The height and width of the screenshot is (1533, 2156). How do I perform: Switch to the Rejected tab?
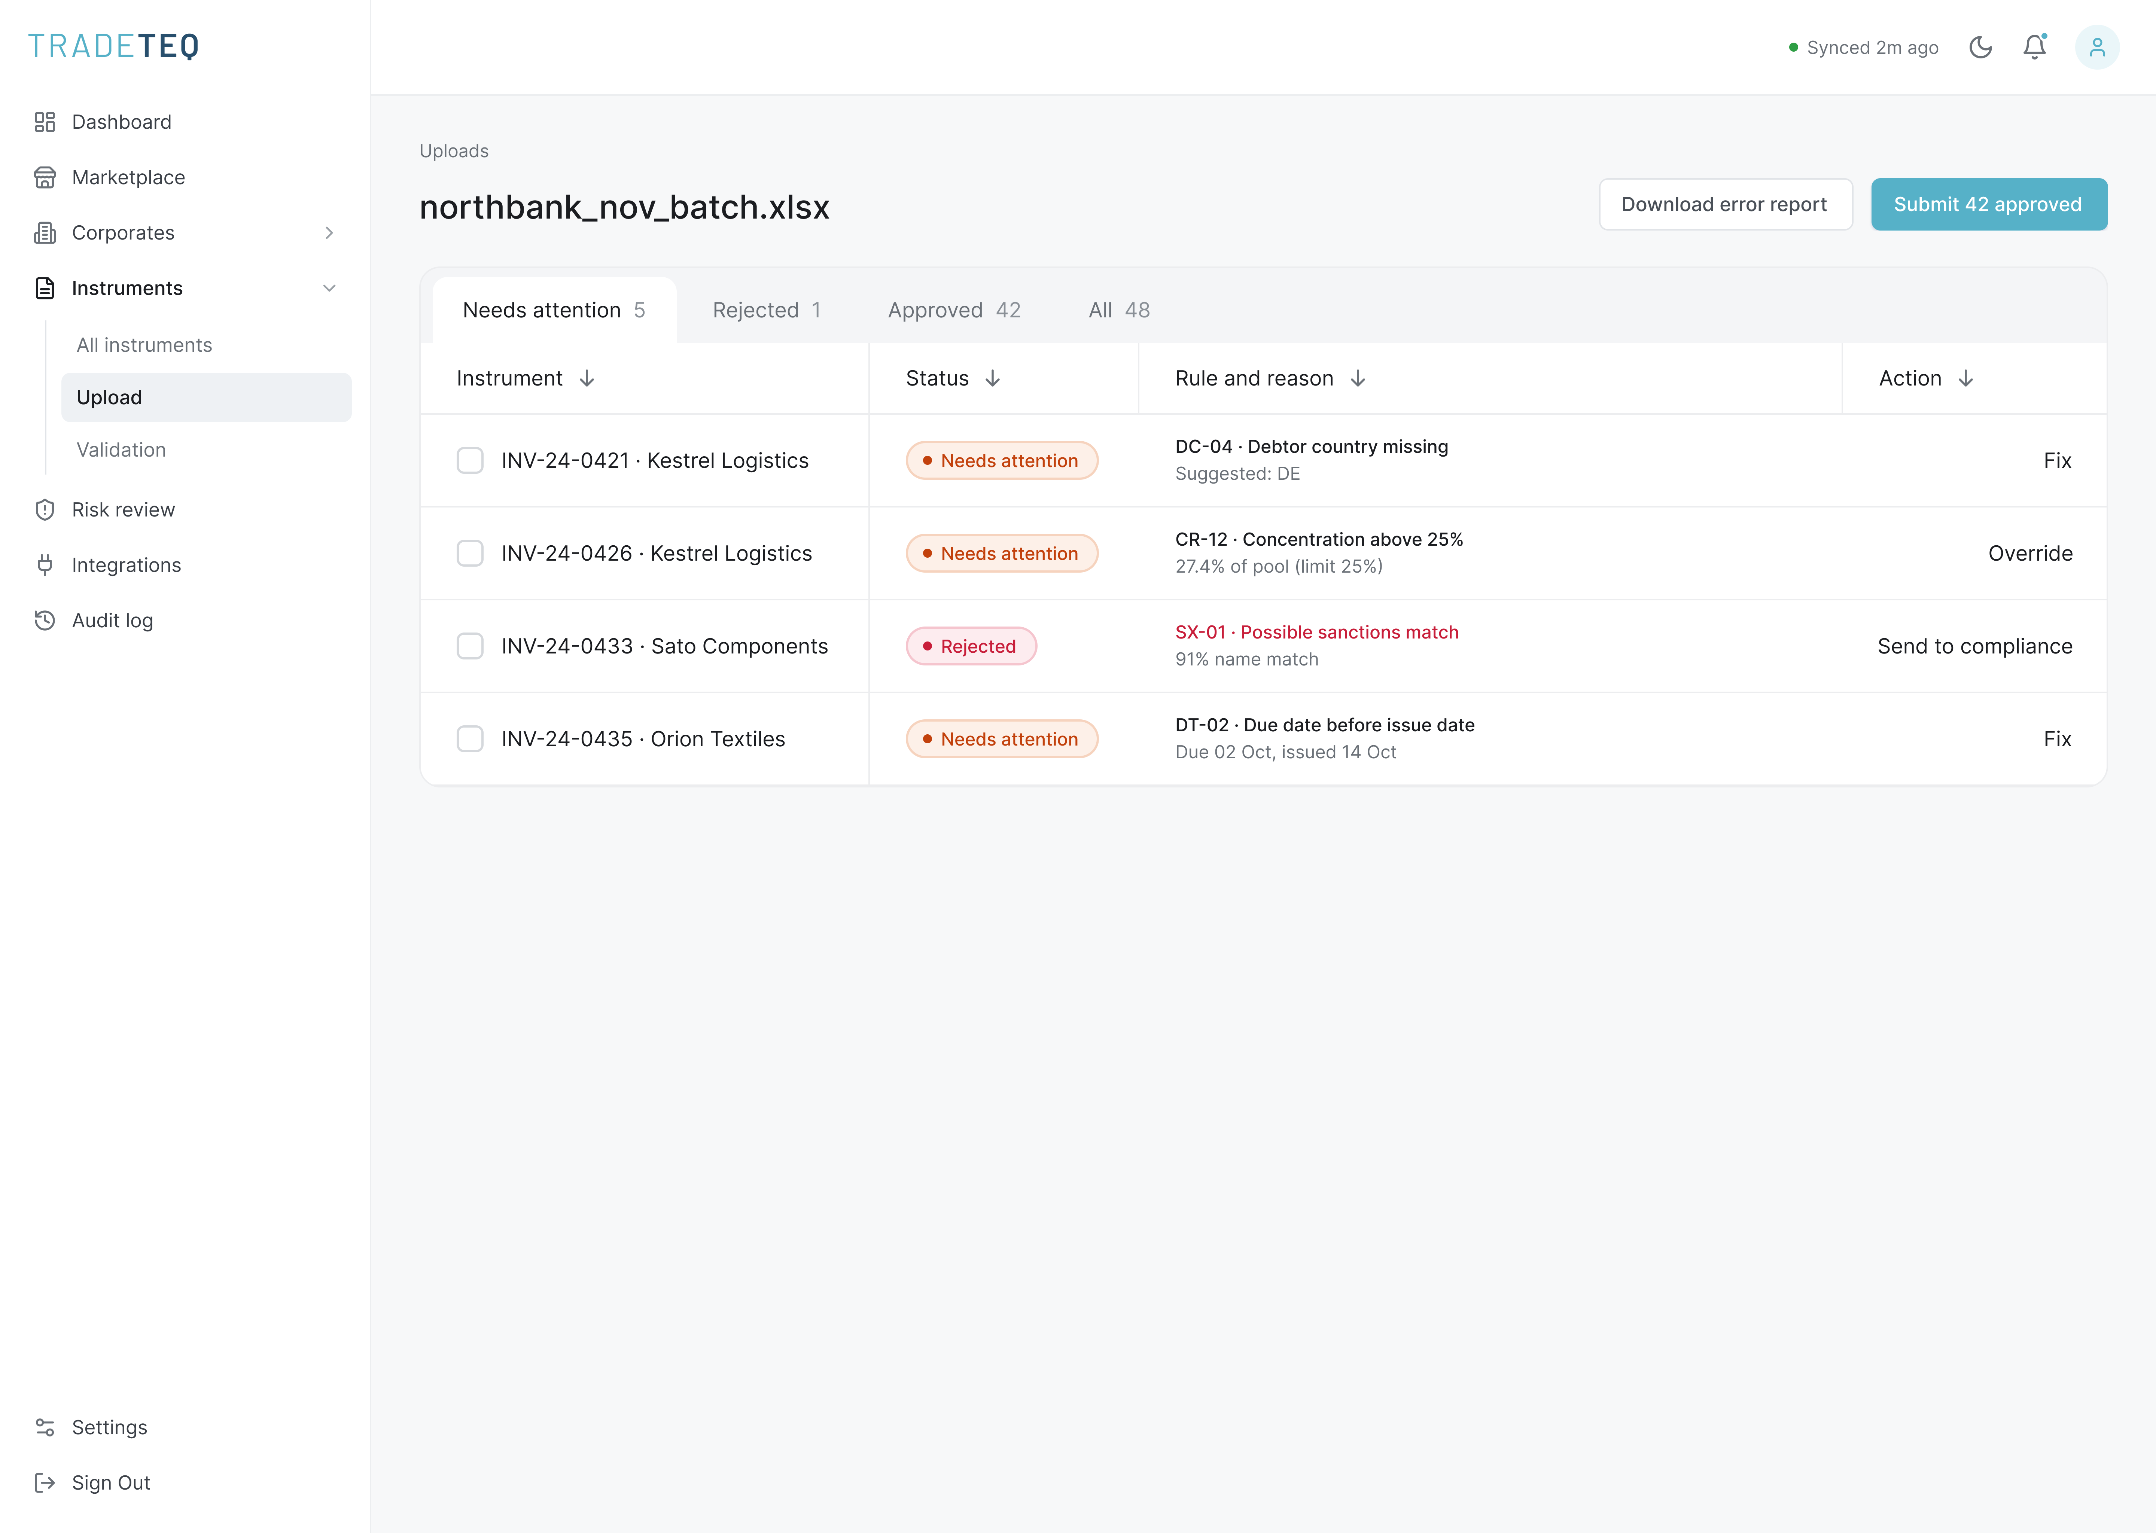pos(767,311)
